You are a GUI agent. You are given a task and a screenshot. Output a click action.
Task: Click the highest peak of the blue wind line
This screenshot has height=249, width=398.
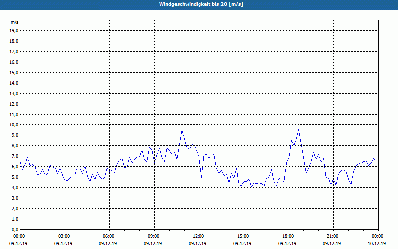299,128
